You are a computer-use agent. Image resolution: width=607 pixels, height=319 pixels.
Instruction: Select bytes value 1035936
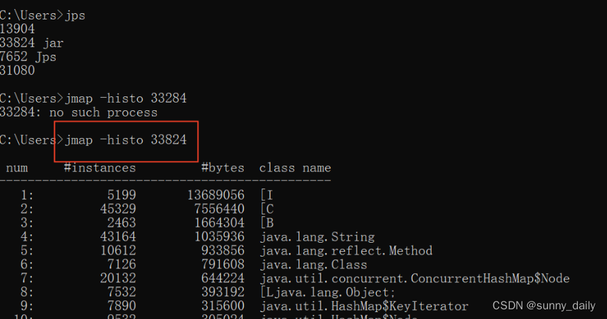(x=219, y=236)
